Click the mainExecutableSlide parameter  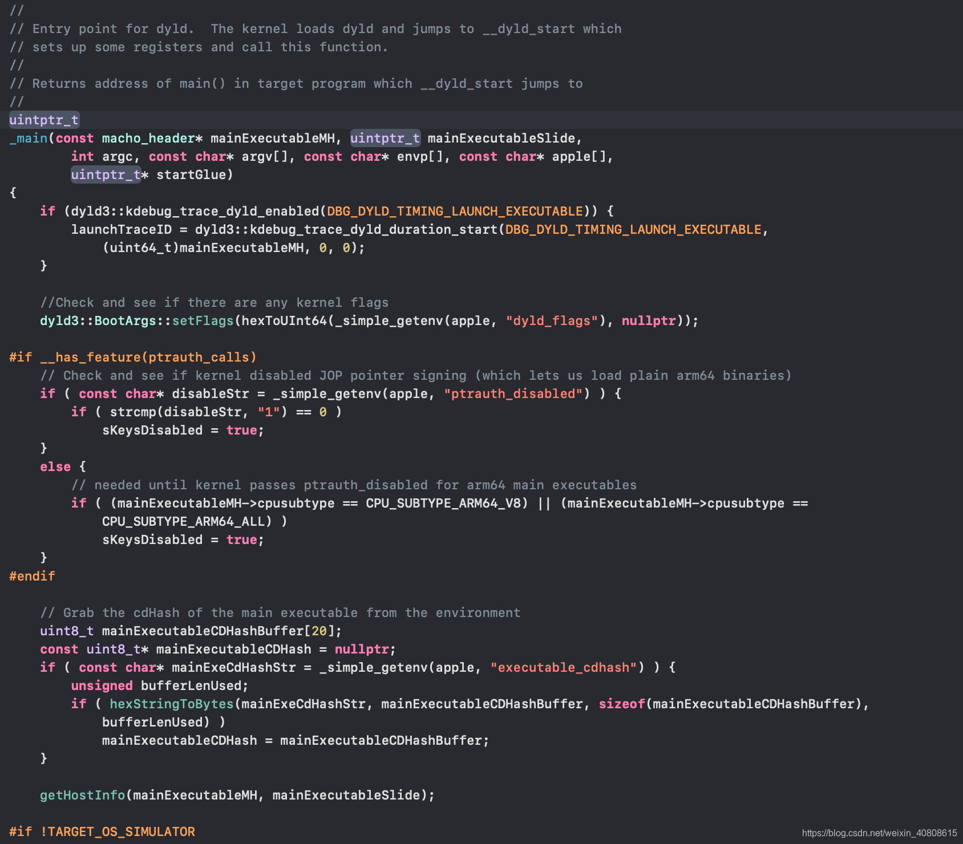coord(501,138)
